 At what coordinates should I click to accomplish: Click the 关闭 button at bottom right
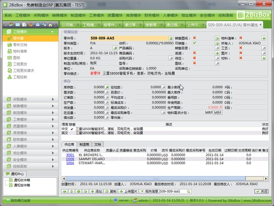tap(262, 191)
